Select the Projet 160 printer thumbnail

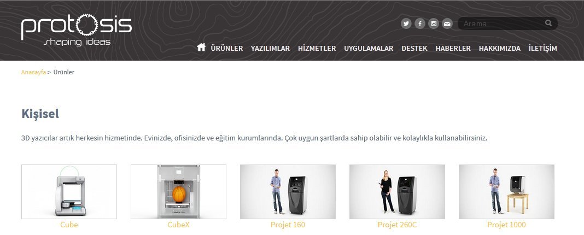288,192
